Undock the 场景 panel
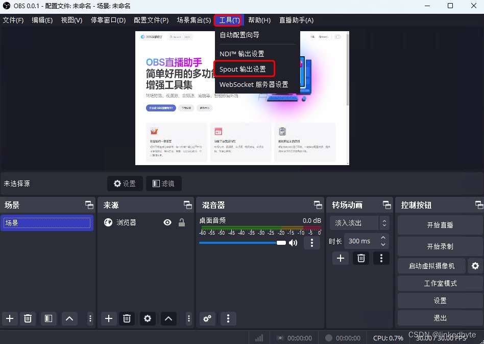Screen dimensions: 484x344 [89, 205]
